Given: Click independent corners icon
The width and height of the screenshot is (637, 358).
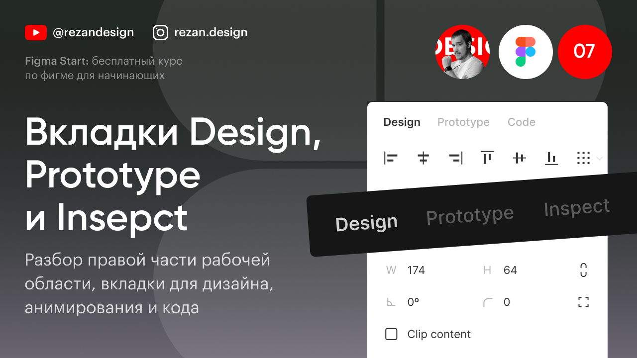Looking at the screenshot, I should point(584,302).
